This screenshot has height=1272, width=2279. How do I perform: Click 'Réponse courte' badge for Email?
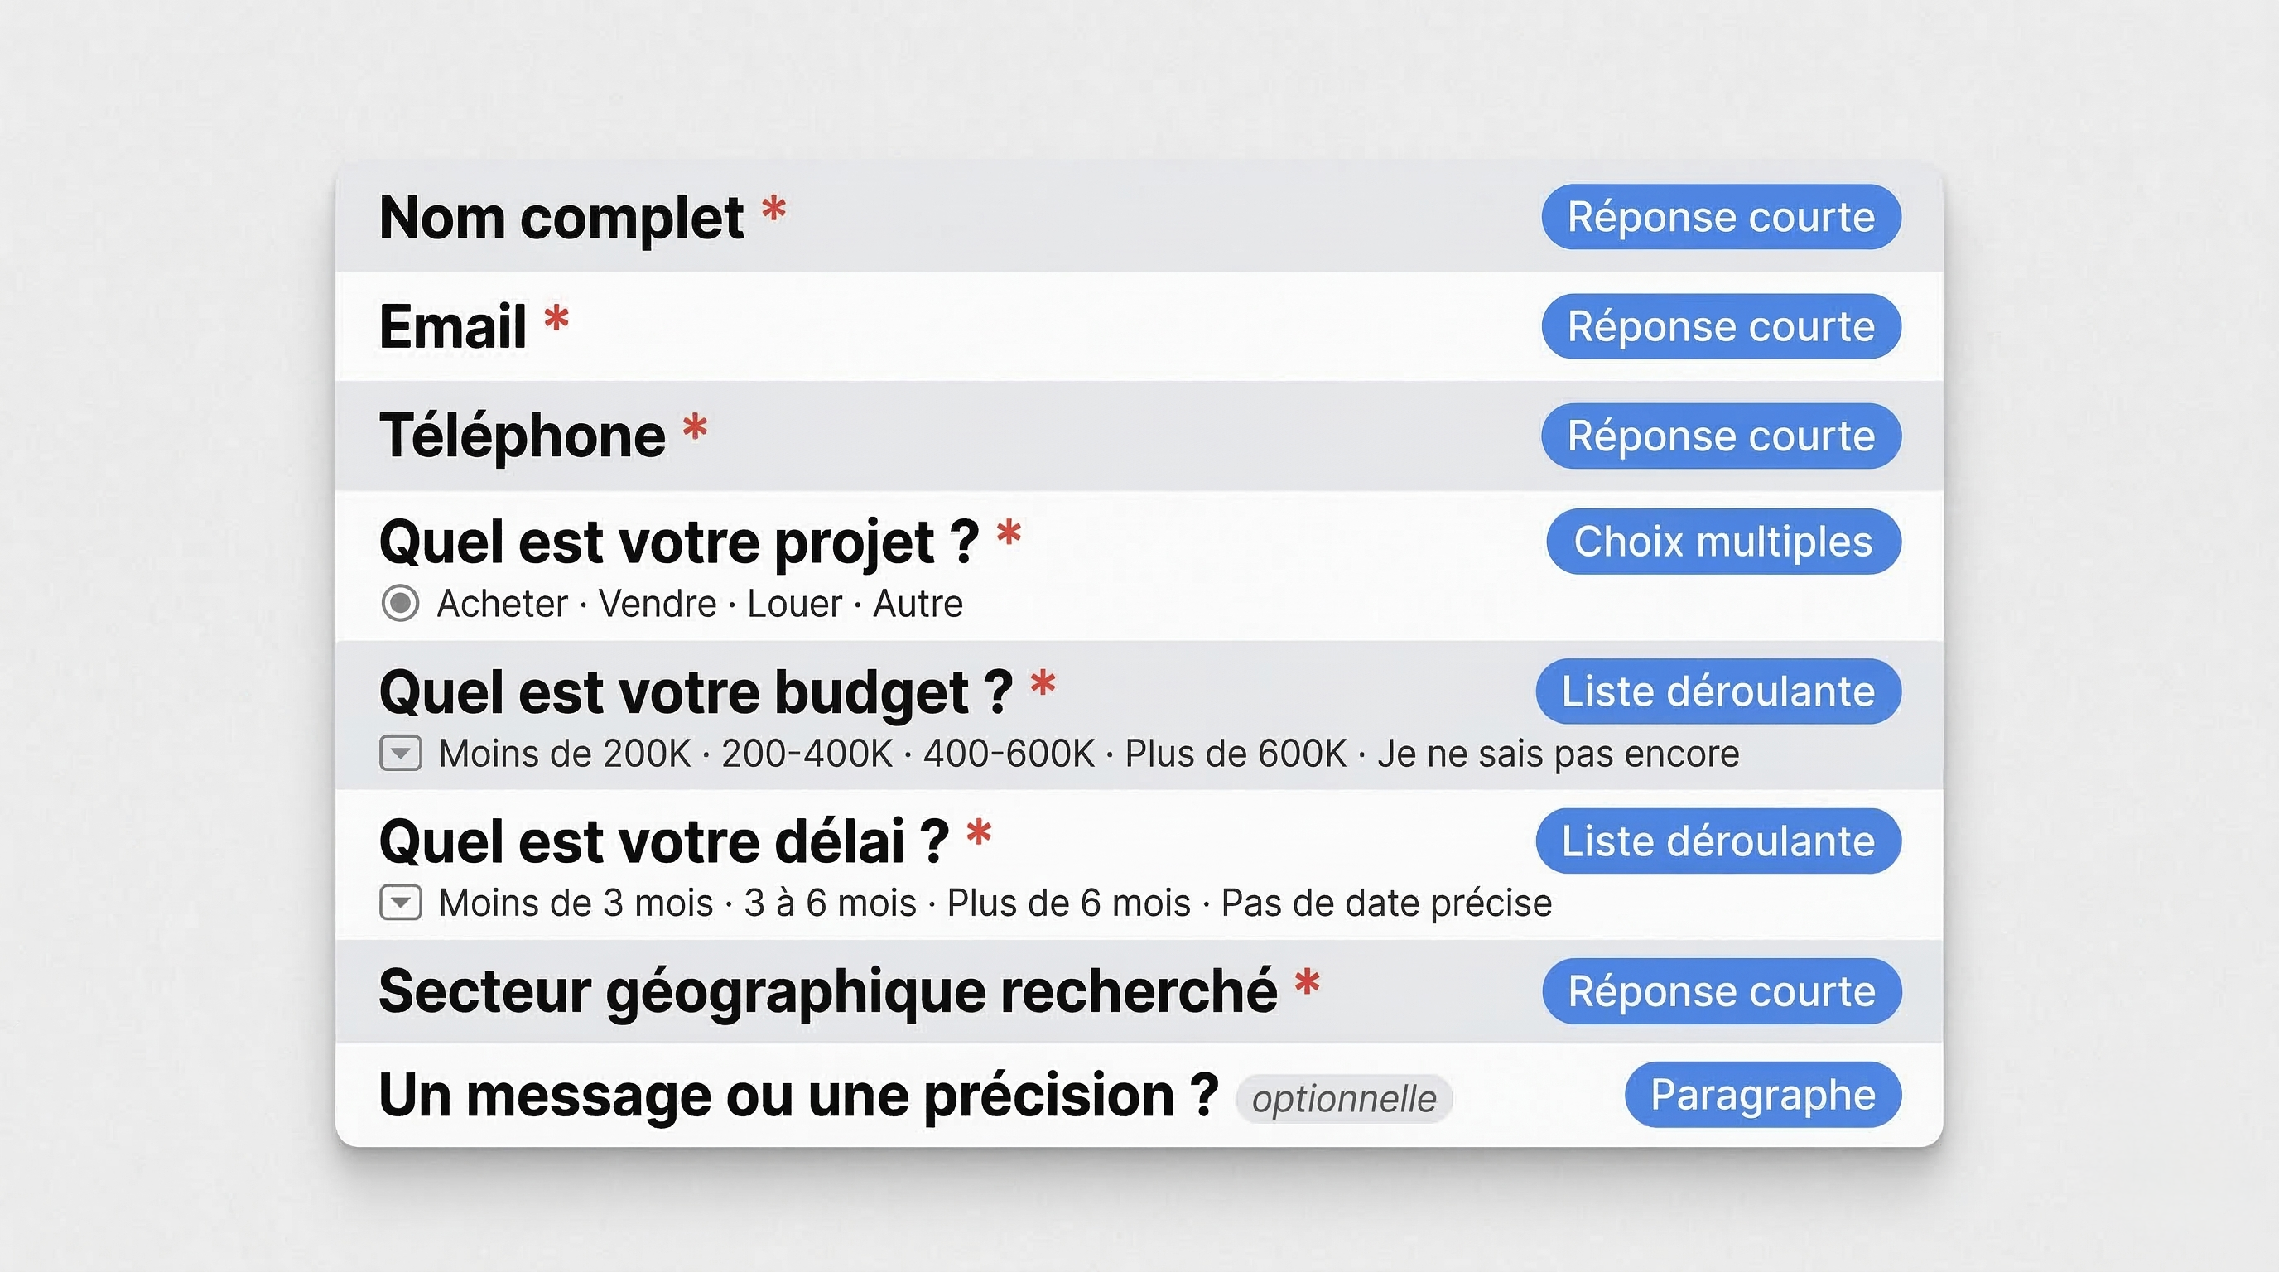[x=1721, y=326]
